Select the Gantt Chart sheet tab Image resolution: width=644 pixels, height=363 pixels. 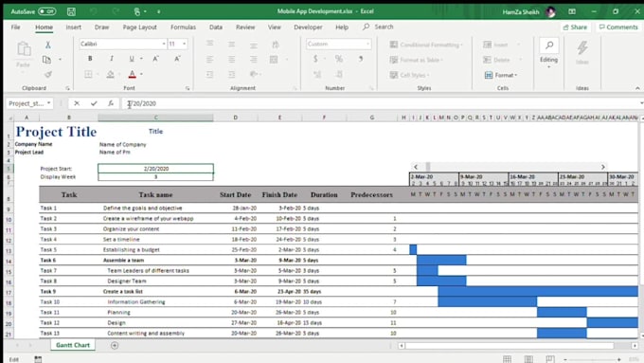(x=73, y=345)
